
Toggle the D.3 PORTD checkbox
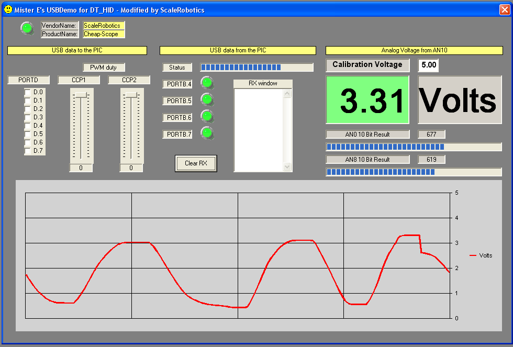tap(28, 117)
